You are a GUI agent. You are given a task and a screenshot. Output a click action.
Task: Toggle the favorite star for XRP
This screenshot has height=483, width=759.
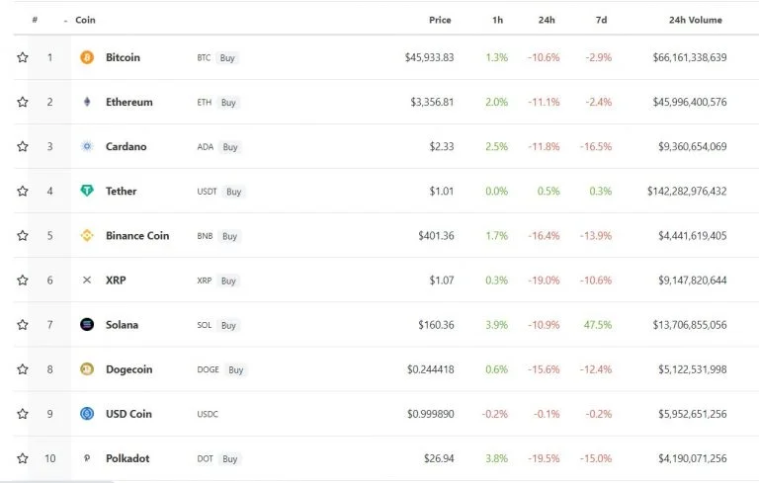[x=23, y=281]
